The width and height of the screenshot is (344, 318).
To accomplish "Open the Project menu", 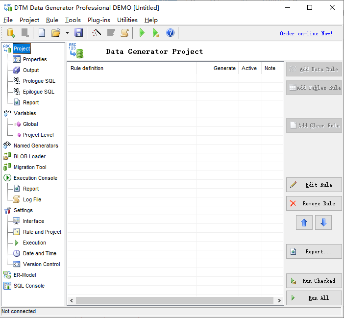I will pos(29,20).
